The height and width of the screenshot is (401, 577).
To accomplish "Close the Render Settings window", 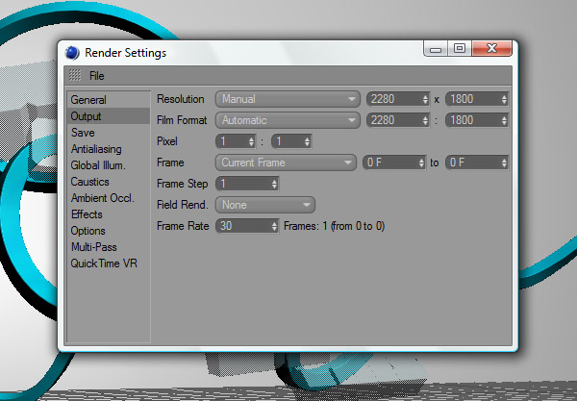I will 491,48.
